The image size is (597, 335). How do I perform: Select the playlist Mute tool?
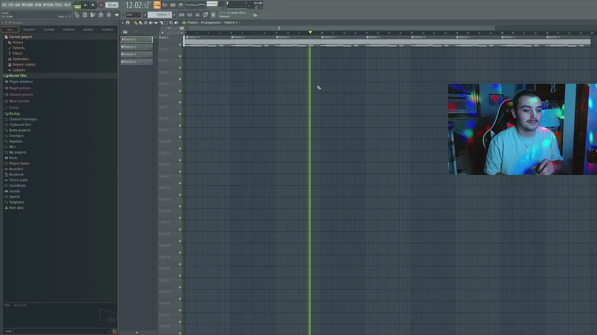point(151,23)
